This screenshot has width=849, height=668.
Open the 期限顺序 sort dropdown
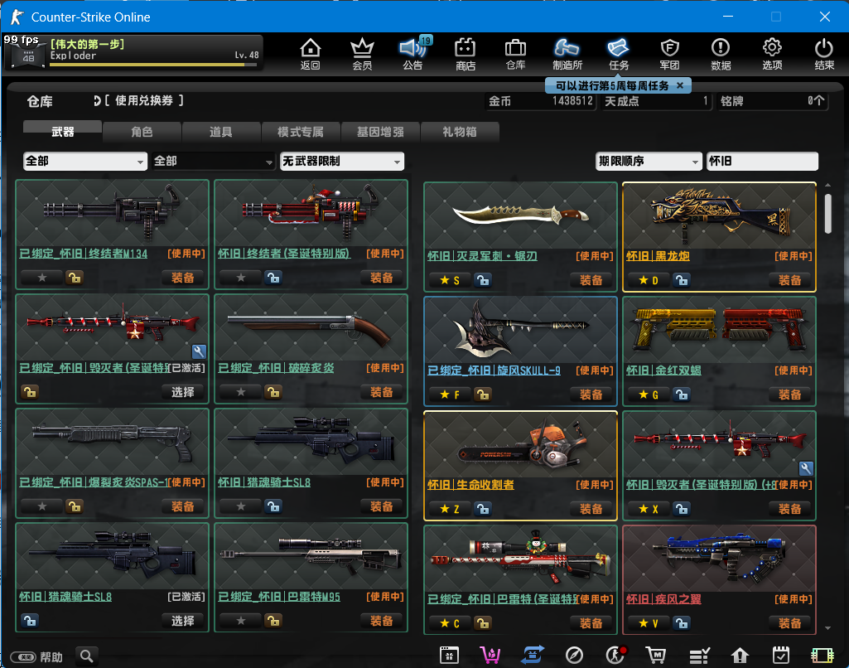pyautogui.click(x=649, y=161)
